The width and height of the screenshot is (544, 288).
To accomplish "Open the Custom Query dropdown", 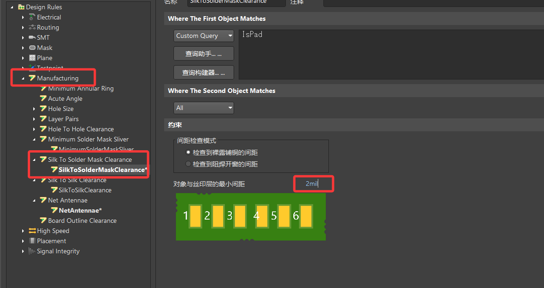I will (204, 36).
